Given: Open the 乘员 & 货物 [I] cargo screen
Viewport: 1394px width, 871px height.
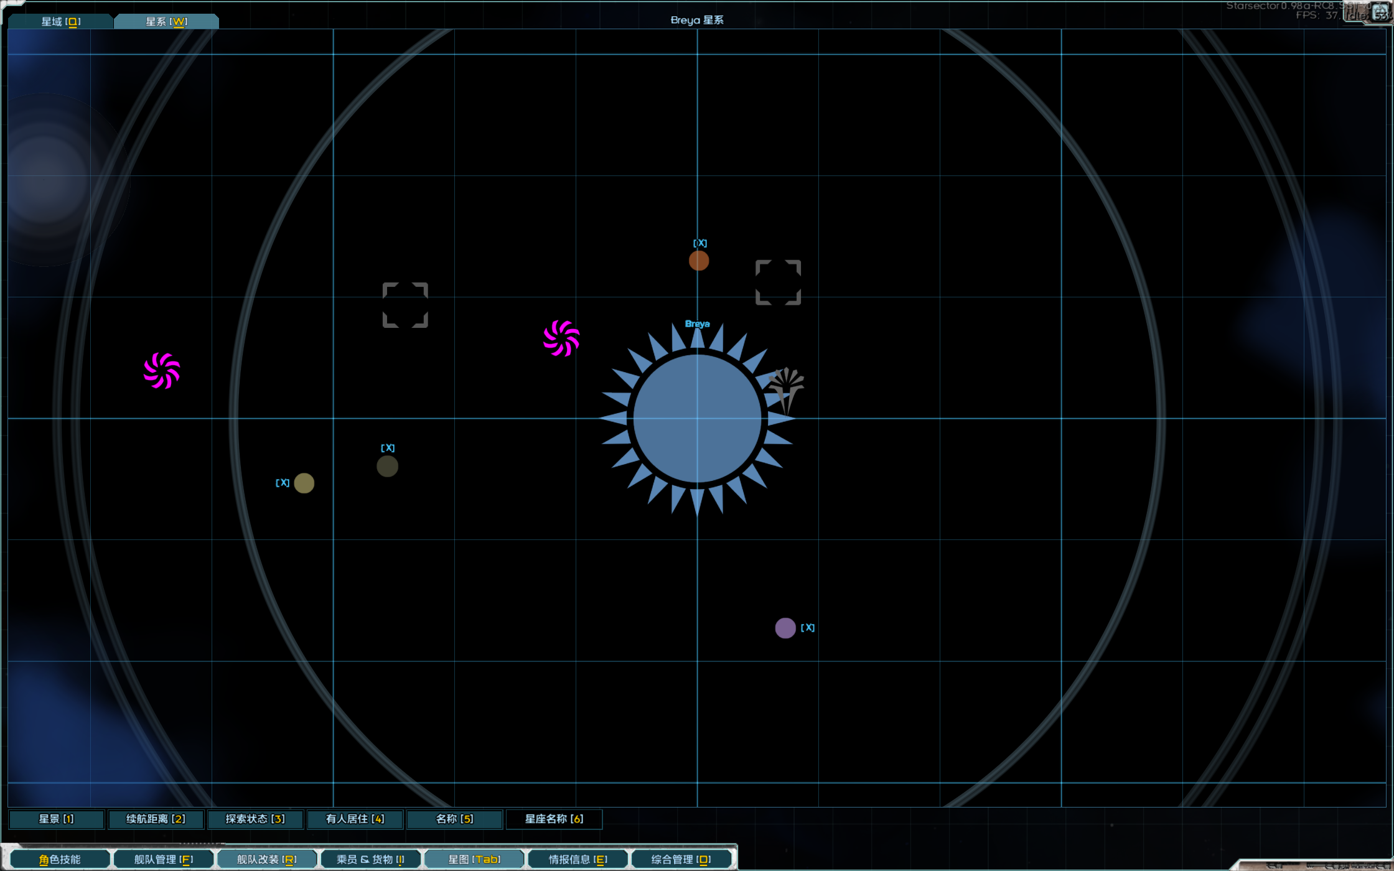Looking at the screenshot, I should click(x=370, y=859).
